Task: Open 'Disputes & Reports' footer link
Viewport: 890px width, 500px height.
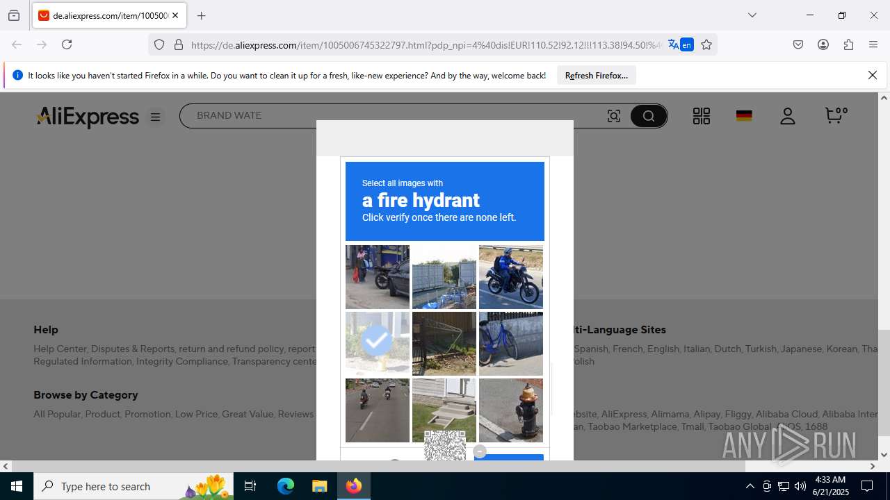Action: coord(133,349)
